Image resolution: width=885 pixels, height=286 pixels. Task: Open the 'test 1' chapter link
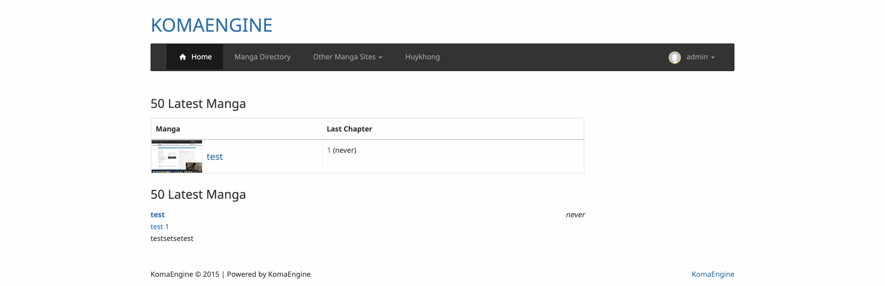click(x=159, y=227)
